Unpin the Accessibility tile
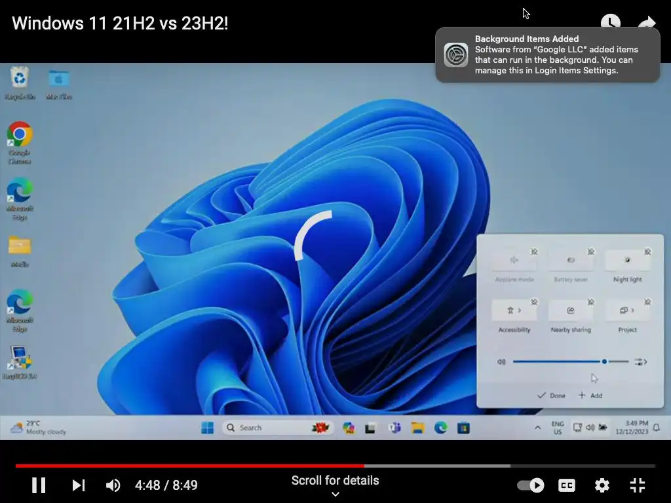 pyautogui.click(x=535, y=302)
